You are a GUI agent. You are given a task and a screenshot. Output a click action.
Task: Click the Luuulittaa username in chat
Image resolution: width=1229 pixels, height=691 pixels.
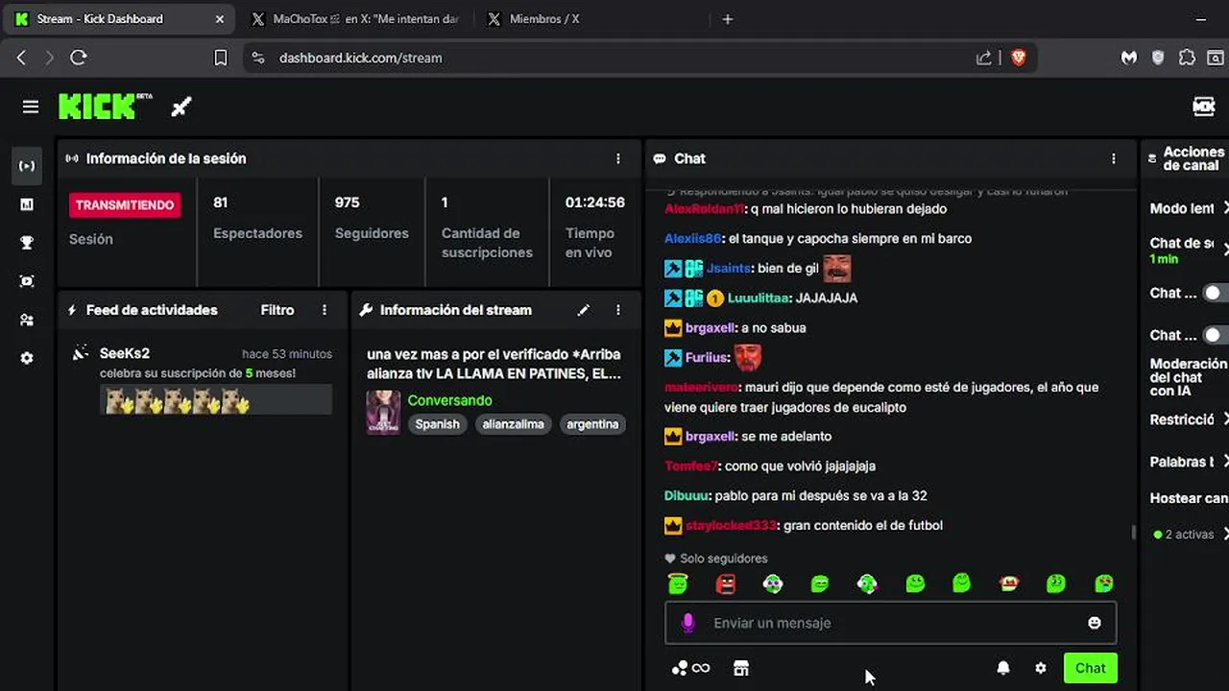tap(758, 298)
